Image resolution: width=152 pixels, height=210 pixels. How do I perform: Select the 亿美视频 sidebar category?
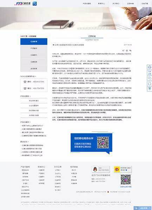coord(34,62)
